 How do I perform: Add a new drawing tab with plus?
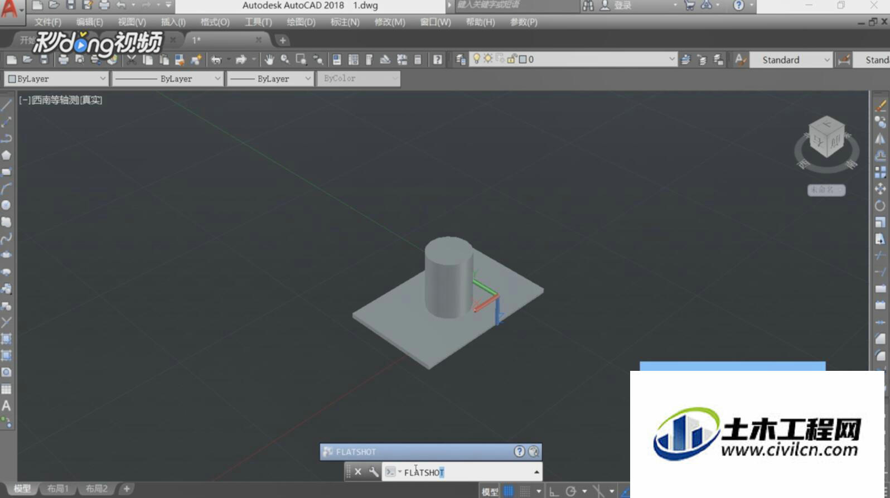tap(283, 40)
